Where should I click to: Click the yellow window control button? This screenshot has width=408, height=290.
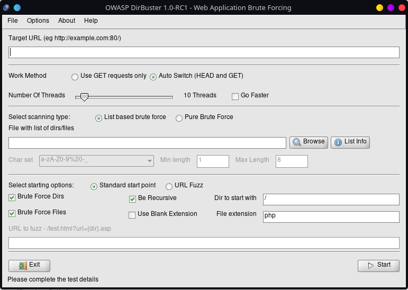click(379, 8)
